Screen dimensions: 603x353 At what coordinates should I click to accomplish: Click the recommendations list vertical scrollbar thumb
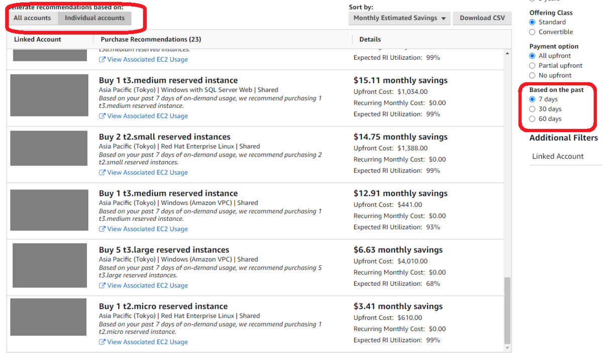(508, 310)
